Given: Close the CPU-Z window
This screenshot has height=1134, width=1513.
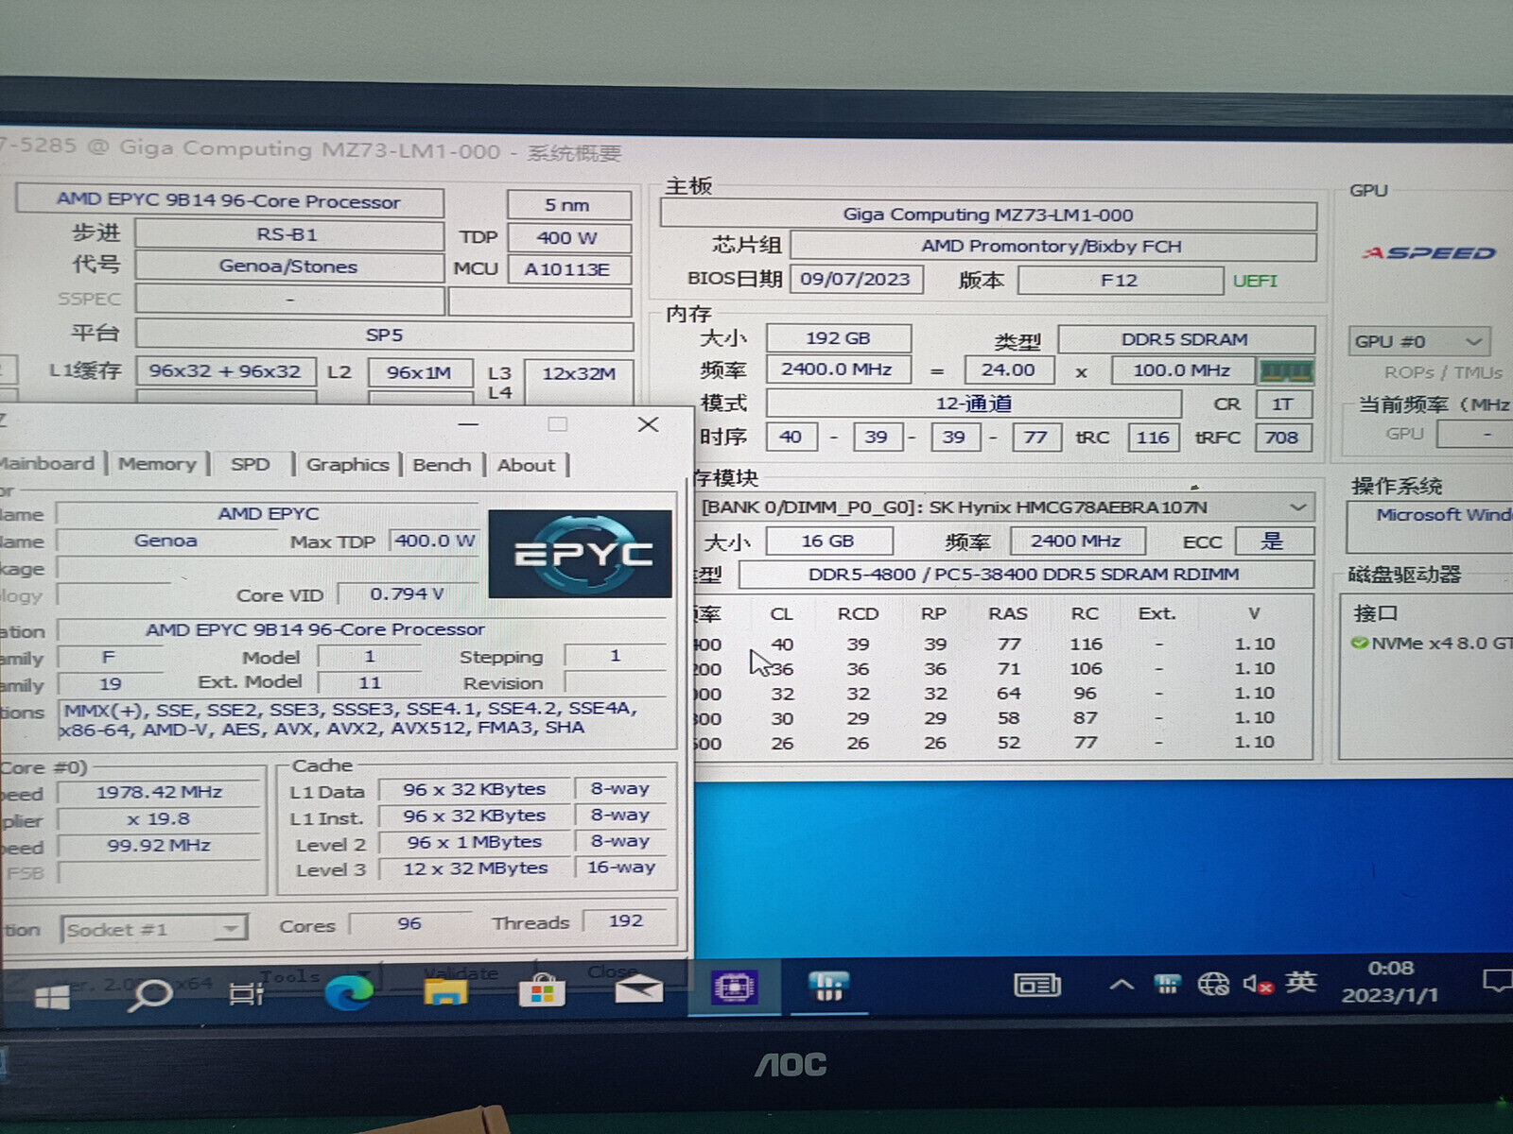Looking at the screenshot, I should (x=648, y=424).
